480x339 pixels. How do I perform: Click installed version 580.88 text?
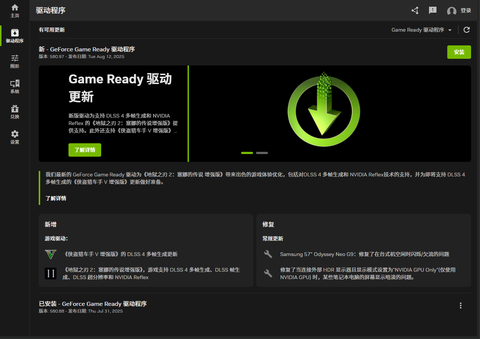click(x=81, y=311)
